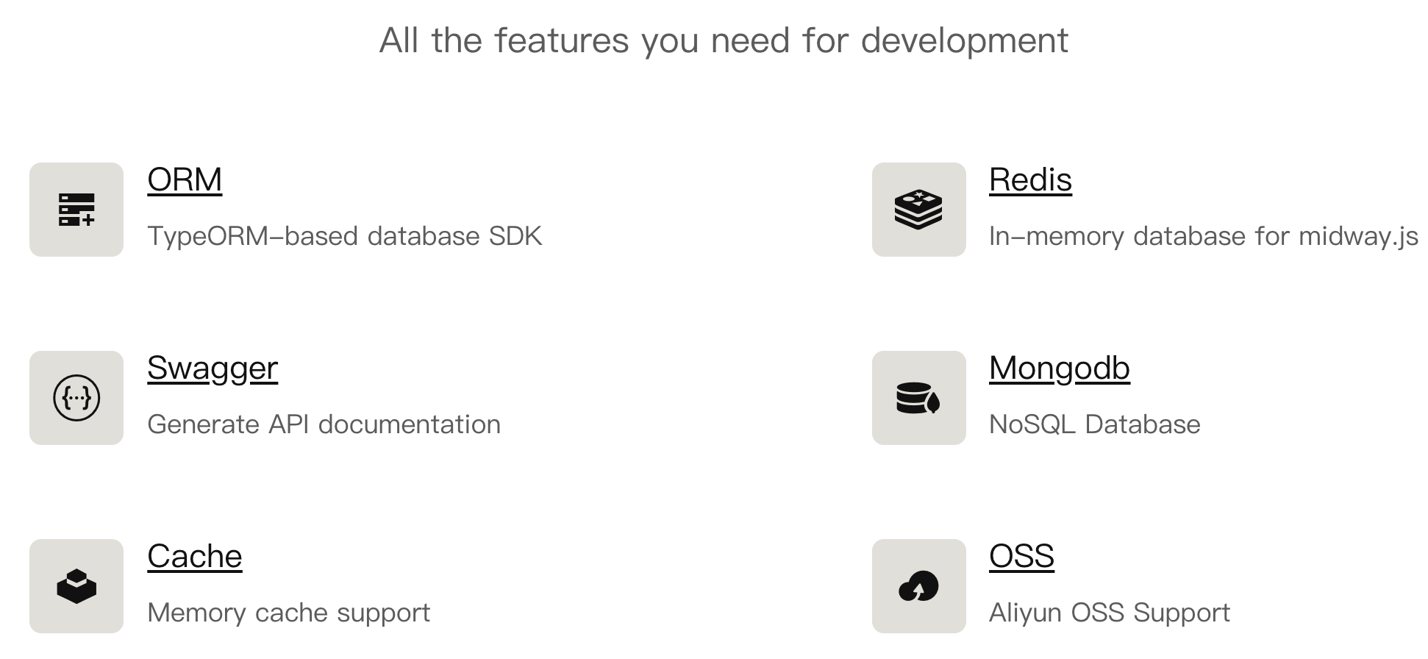Click the Mongodb database leaf icon
1428x659 pixels.
pos(918,398)
